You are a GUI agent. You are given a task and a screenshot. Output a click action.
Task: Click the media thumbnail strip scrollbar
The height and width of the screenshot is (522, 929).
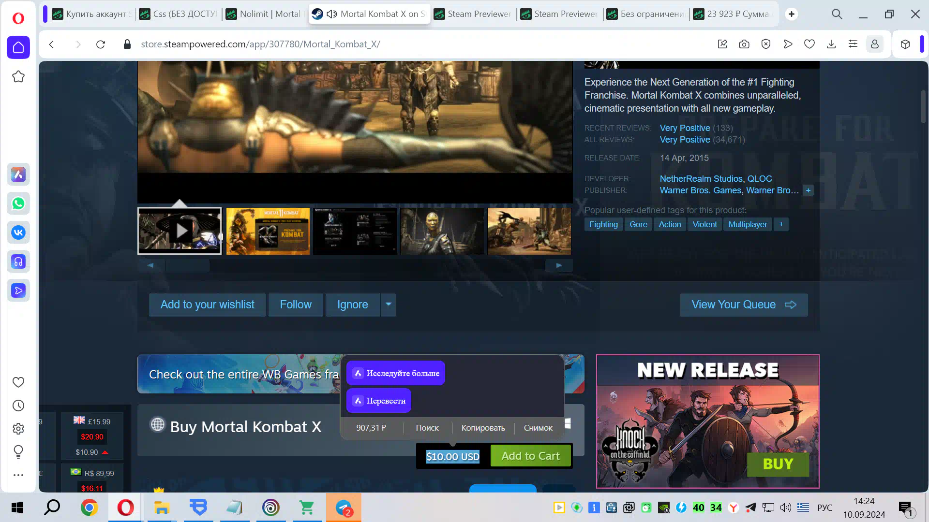(188, 265)
